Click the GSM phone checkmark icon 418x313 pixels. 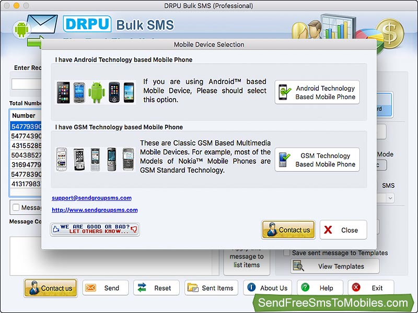pyautogui.click(x=284, y=160)
